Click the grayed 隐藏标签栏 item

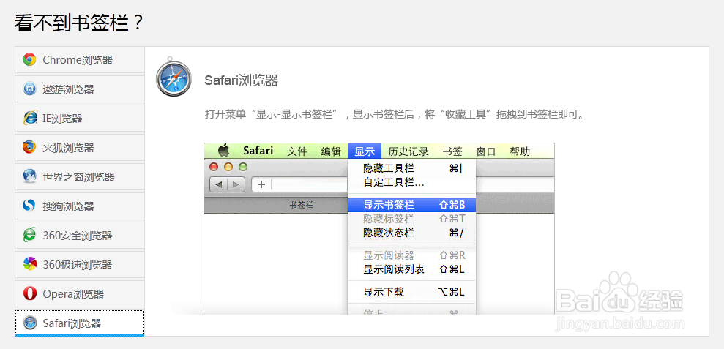pyautogui.click(x=411, y=219)
